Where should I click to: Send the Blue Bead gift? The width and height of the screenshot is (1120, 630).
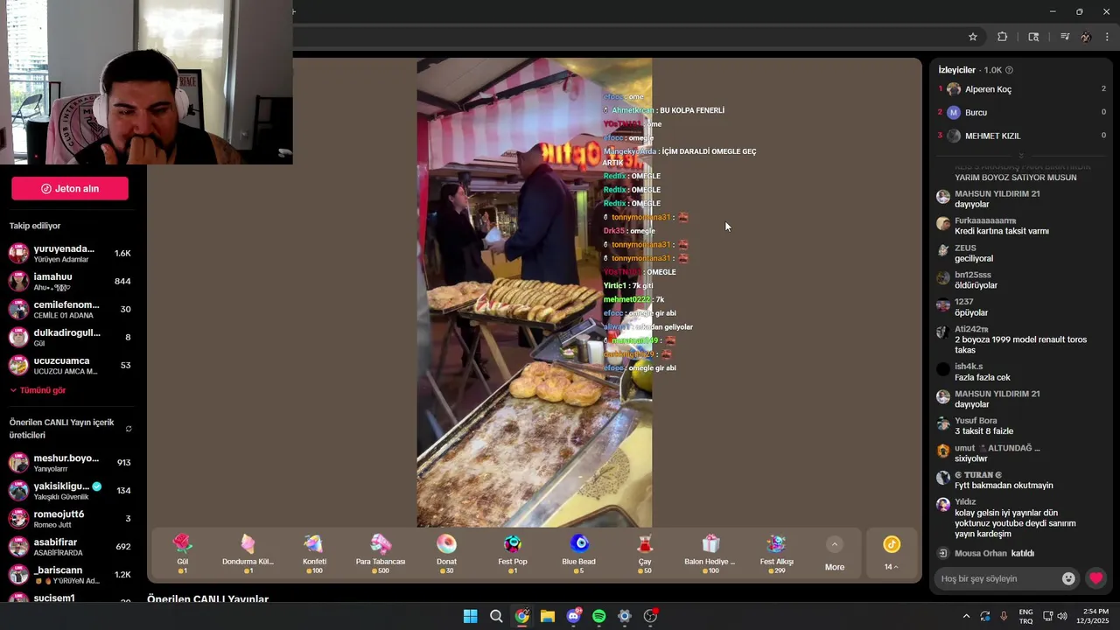[x=578, y=554]
